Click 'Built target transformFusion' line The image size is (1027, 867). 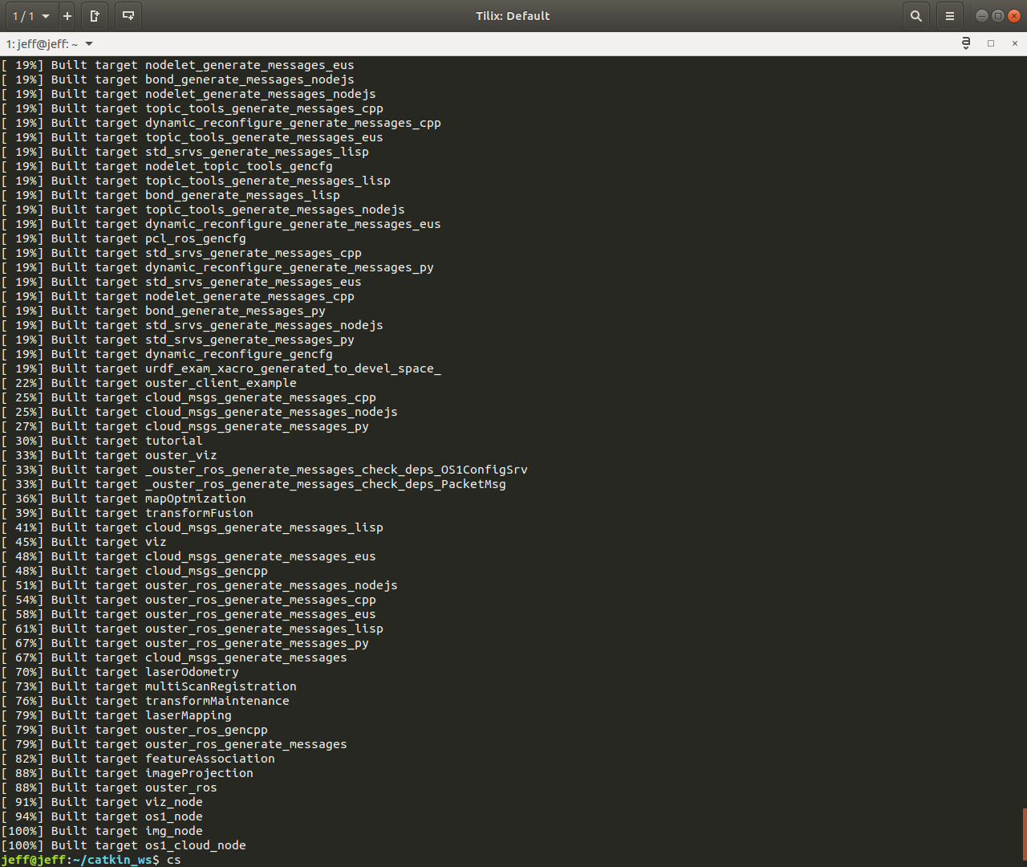pyautogui.click(x=127, y=513)
